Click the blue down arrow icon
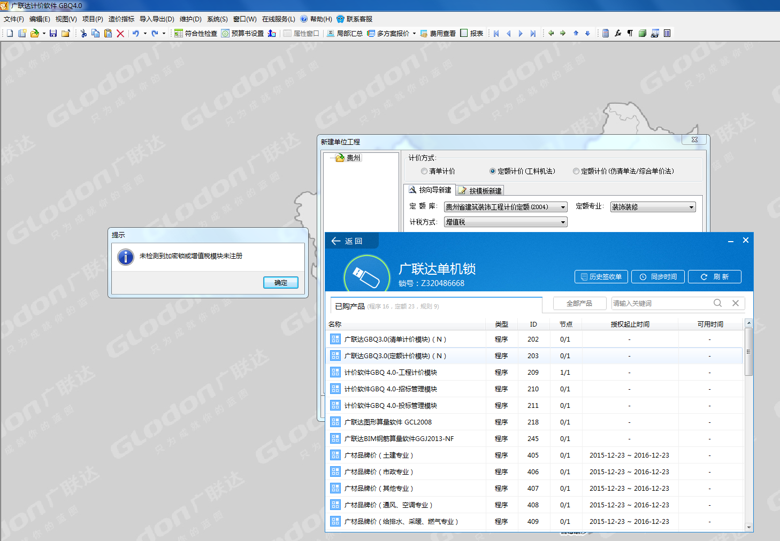Image resolution: width=780 pixels, height=541 pixels. pos(587,33)
